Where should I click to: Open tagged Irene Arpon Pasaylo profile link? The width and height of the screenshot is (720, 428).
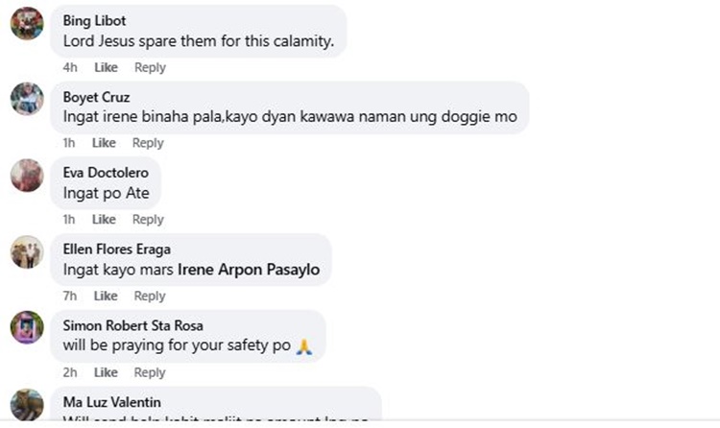[249, 270]
